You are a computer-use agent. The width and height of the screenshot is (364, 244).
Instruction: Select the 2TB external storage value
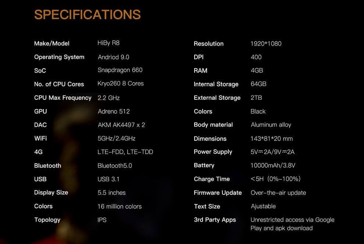(256, 98)
